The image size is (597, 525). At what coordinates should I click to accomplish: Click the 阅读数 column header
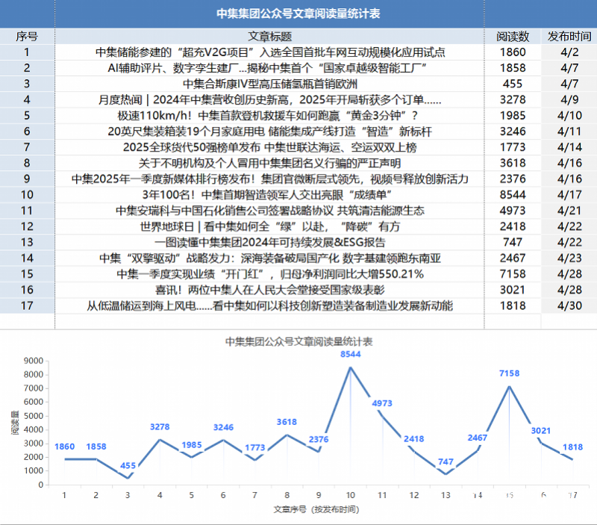pos(513,37)
